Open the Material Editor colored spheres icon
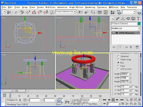This screenshot has width=143, height=107. point(112,12)
